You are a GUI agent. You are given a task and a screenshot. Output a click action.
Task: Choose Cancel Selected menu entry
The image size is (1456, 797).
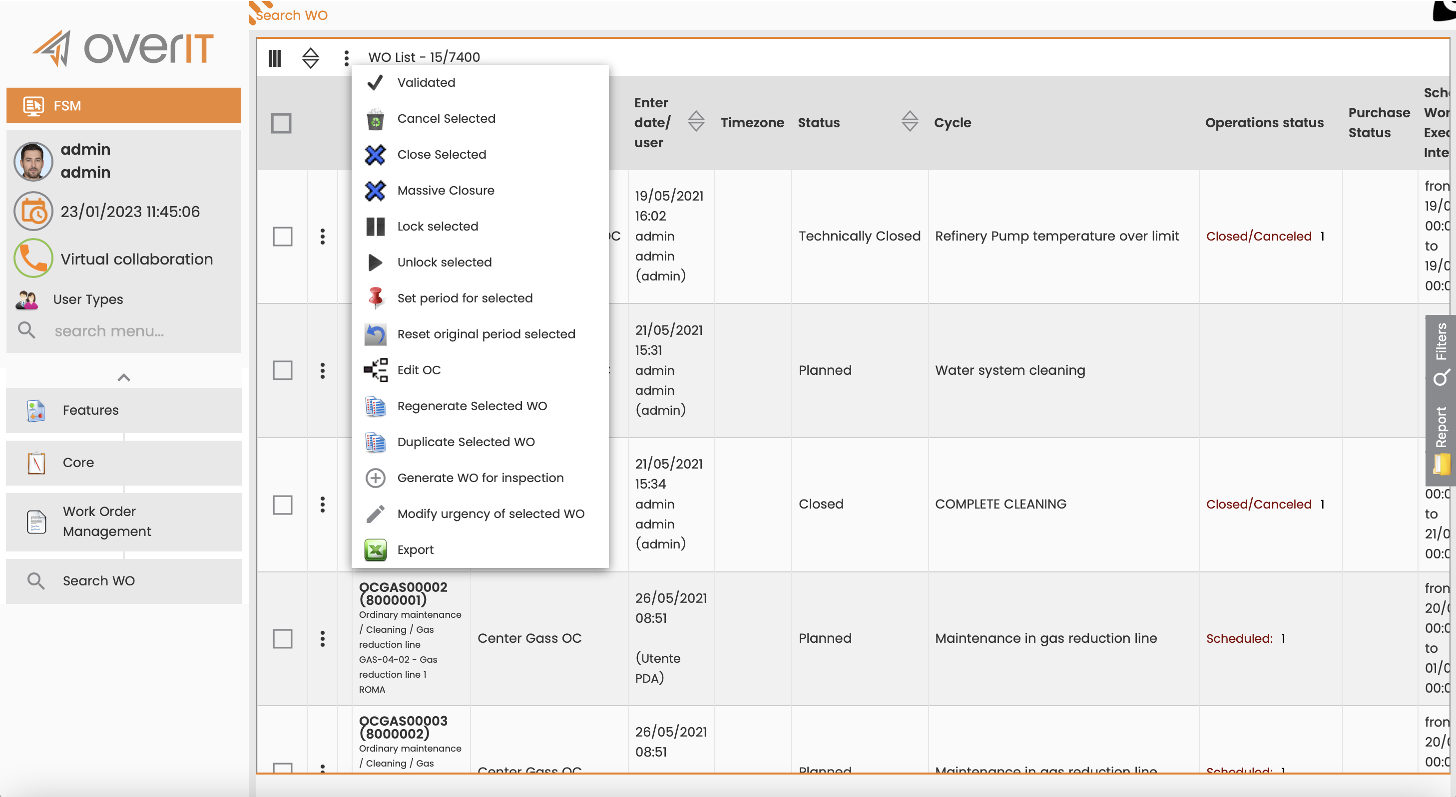click(480, 119)
